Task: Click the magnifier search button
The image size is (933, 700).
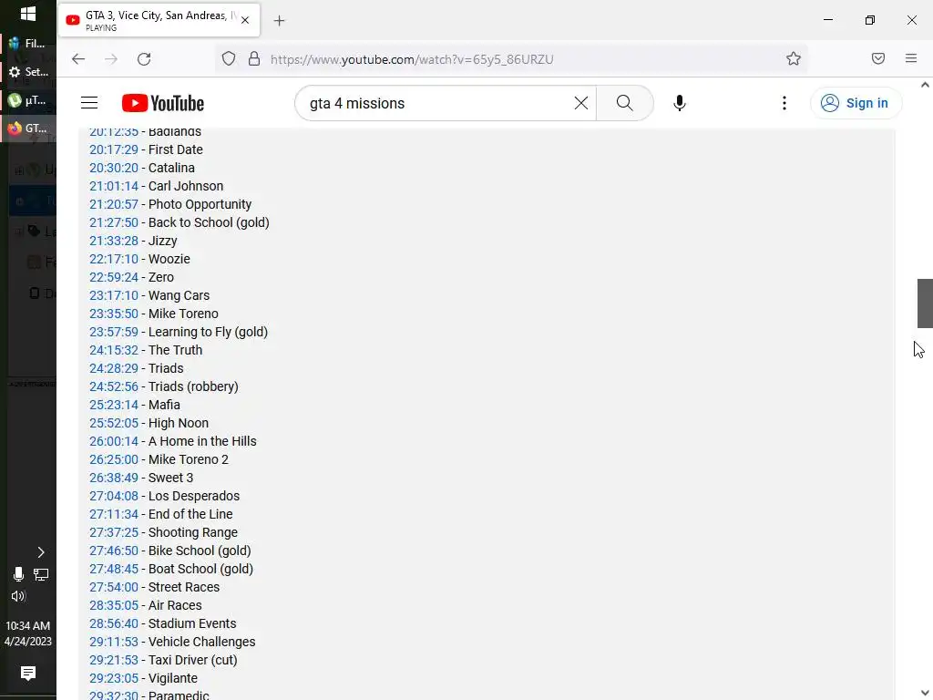Action: pyautogui.click(x=625, y=103)
